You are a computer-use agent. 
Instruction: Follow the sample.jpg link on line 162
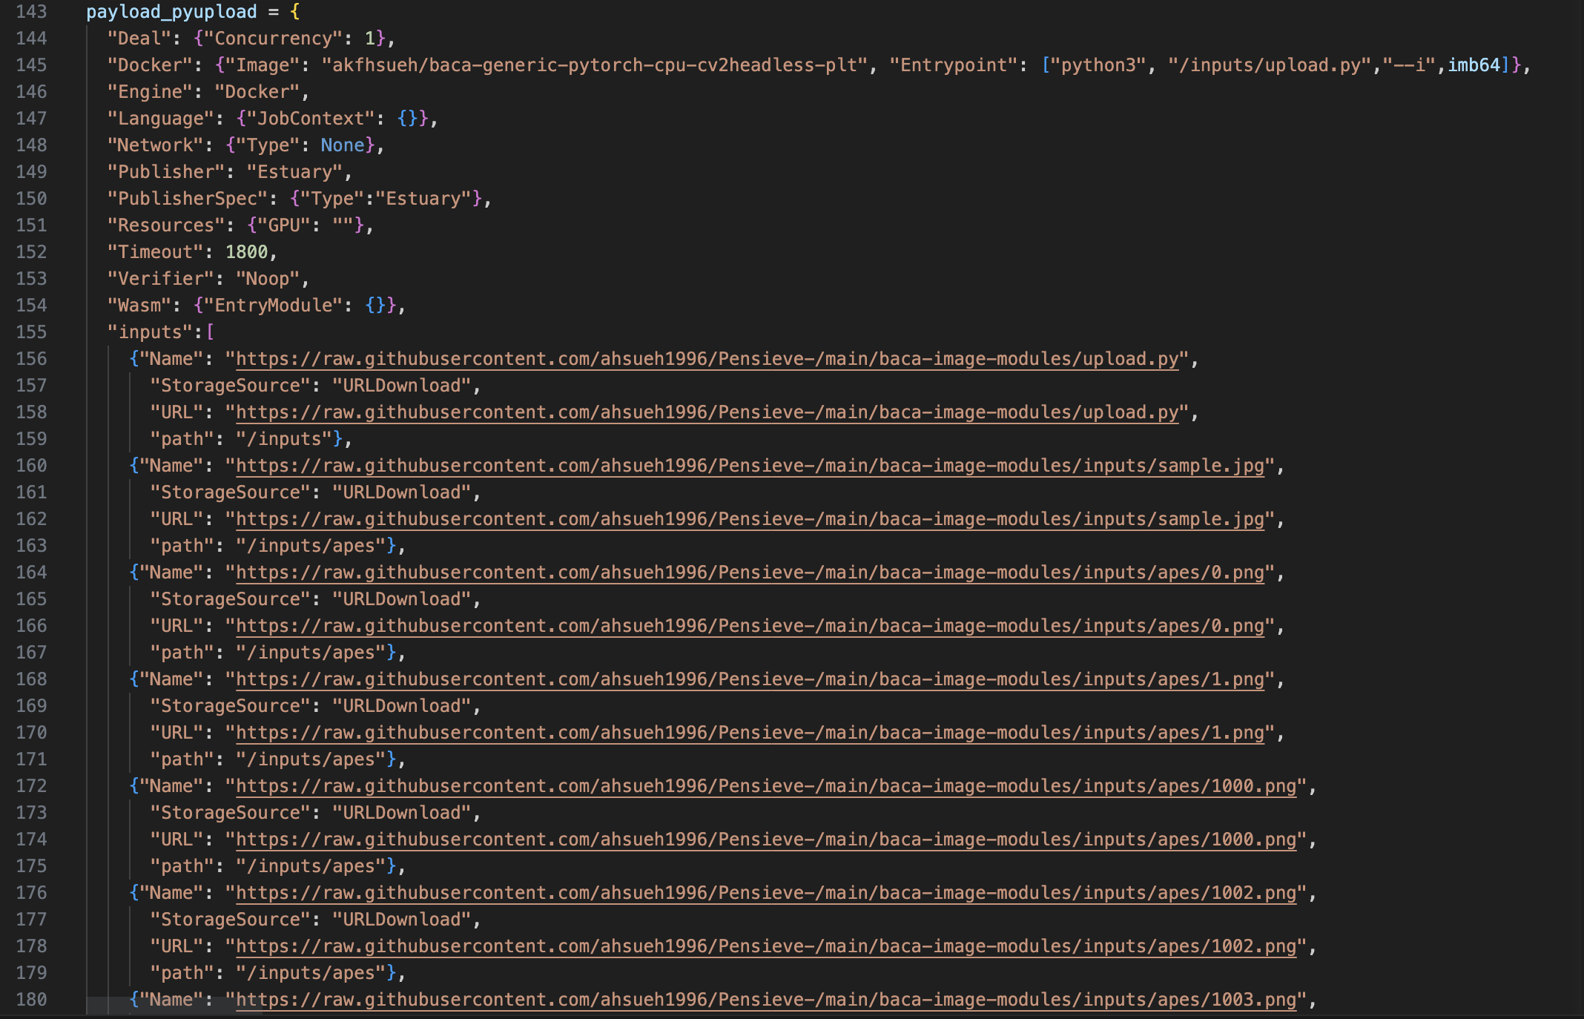750,519
